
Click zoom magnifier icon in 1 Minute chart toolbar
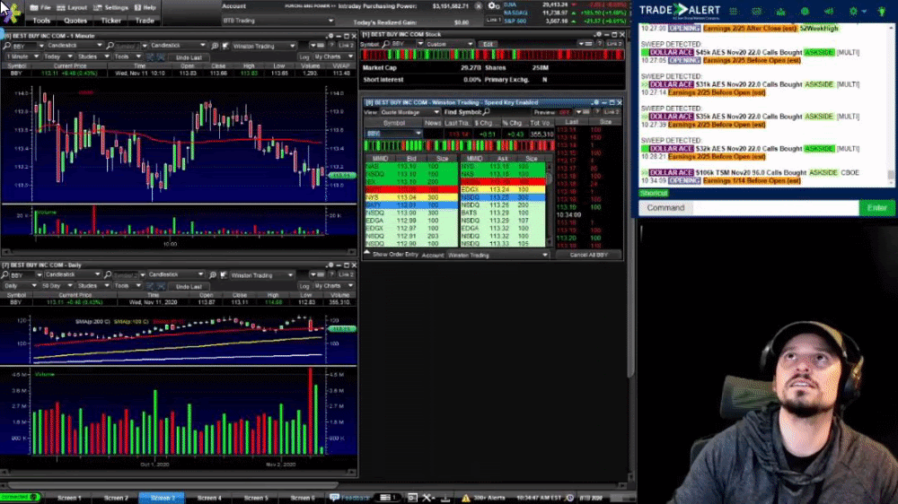tap(215, 46)
